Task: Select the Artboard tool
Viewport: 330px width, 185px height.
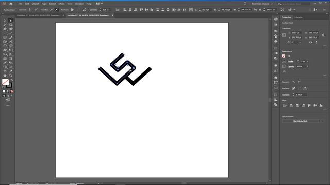Action: pyautogui.click(x=5, y=71)
